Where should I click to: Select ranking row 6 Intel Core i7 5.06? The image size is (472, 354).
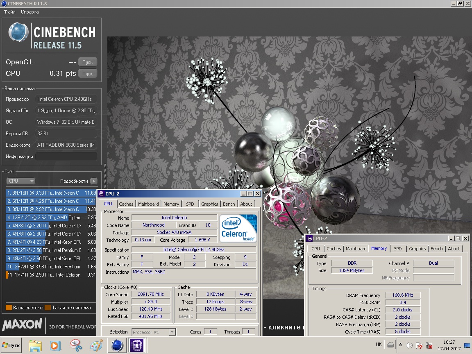(x=51, y=234)
